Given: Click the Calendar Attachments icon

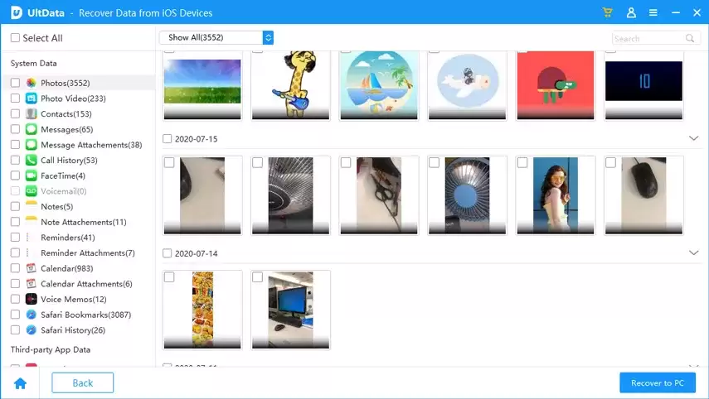Looking at the screenshot, I should (x=32, y=283).
